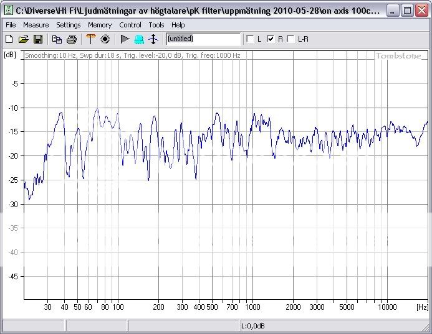Viewport: 432px width, 334px height.
Task: Enable the L channel checkbox
Action: (x=251, y=39)
